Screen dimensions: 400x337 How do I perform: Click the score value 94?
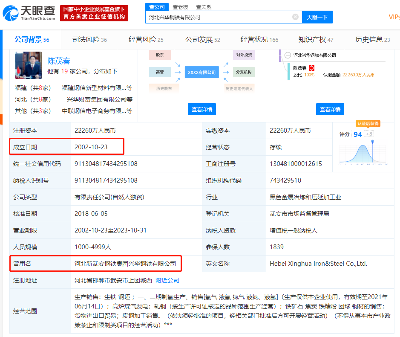coord(358,134)
